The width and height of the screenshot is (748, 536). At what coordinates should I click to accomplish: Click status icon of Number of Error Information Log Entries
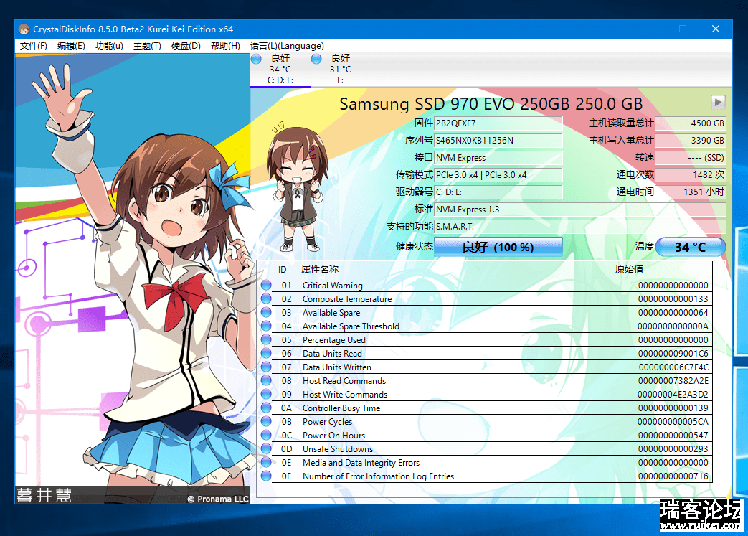pos(266,476)
